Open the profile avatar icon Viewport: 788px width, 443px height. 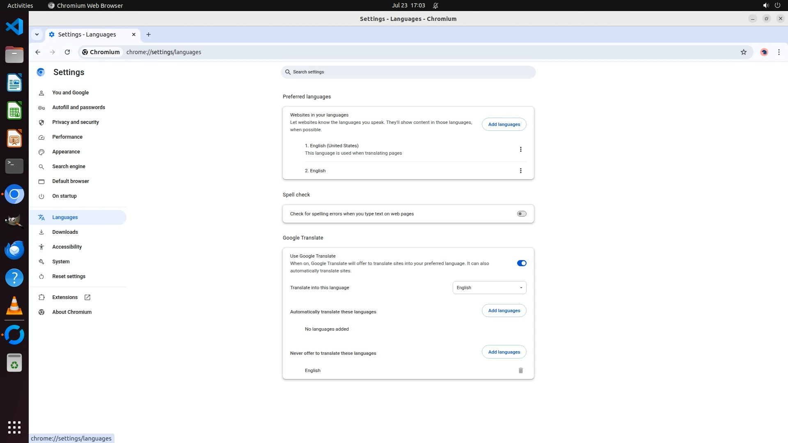[764, 52]
